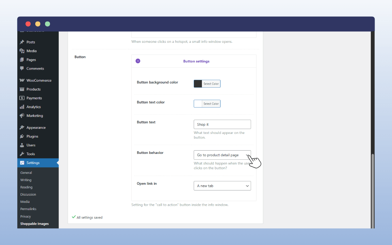Click Select Color for button background
Screen dimensions: 392x245
point(211,84)
